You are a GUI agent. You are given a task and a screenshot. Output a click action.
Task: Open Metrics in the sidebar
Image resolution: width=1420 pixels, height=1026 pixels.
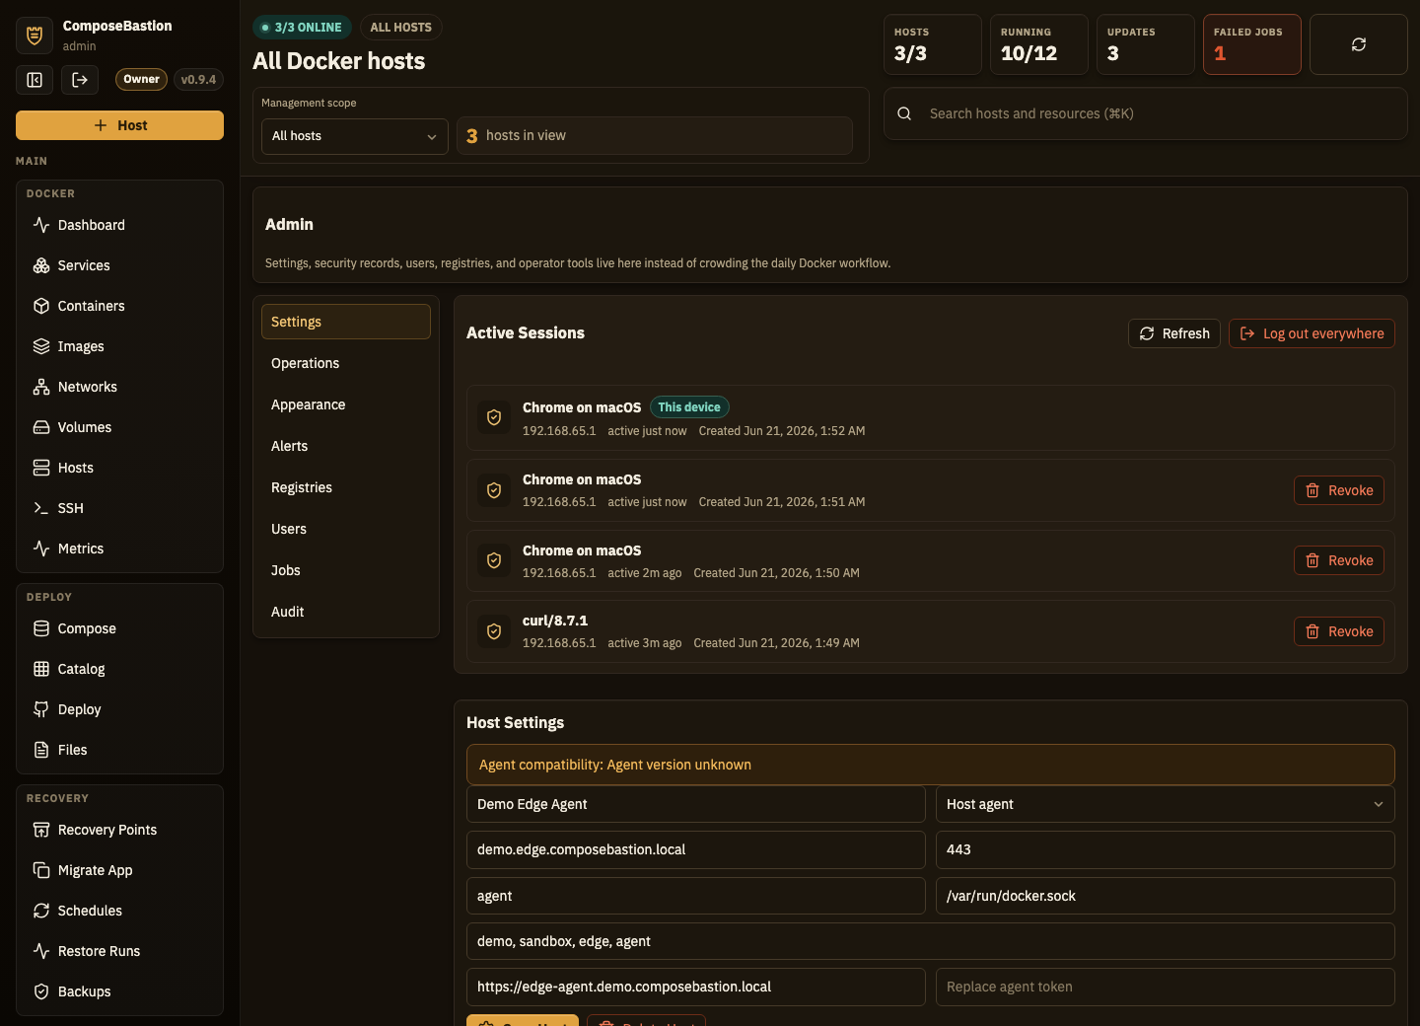[120, 549]
